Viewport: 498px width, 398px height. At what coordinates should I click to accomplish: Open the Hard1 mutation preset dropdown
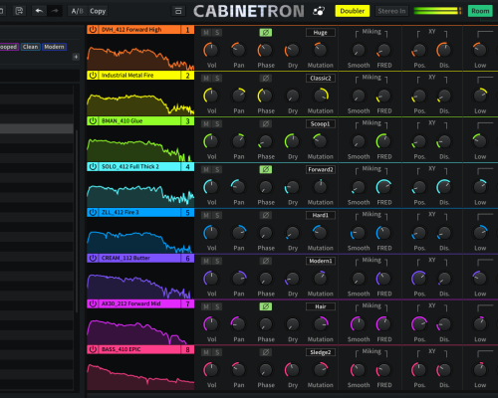tap(321, 215)
